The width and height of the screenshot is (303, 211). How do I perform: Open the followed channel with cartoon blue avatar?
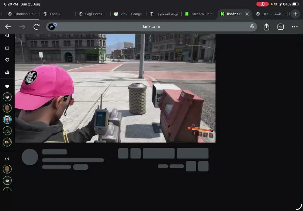coord(7,119)
